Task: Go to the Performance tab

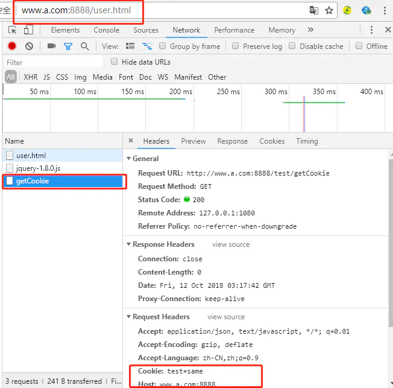Action: click(234, 30)
